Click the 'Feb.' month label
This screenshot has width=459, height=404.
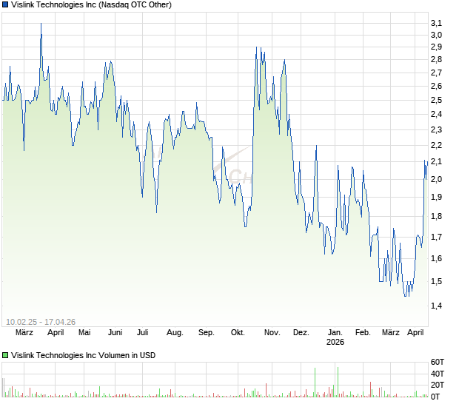click(363, 333)
